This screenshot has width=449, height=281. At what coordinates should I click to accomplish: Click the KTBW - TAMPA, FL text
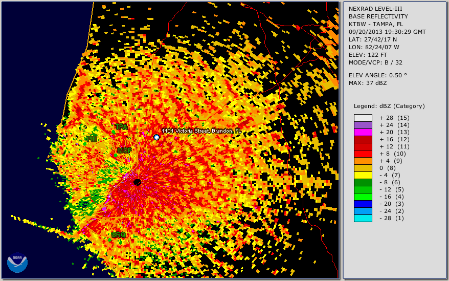(376, 24)
